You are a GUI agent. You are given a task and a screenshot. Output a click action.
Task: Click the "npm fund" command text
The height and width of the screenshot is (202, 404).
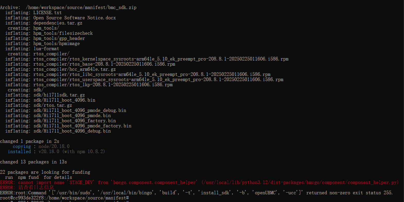pos(28,177)
